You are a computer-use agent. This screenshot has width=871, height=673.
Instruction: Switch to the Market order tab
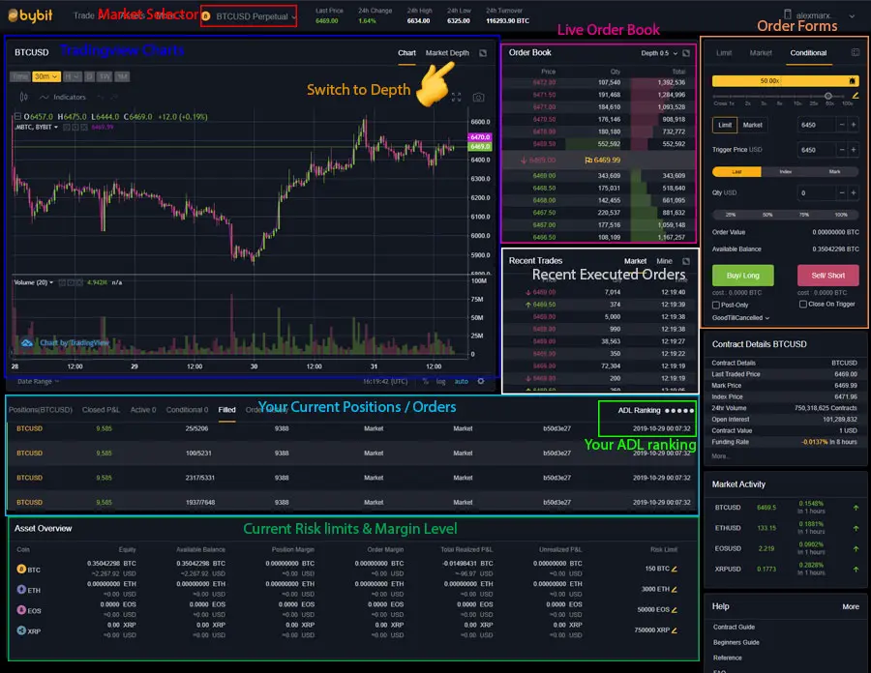point(761,53)
